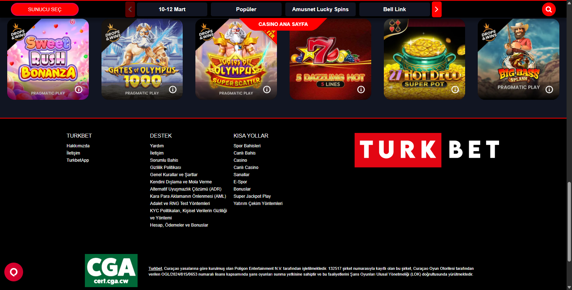Open Kara Para Aklamanın Önlenmesi (AML)
The height and width of the screenshot is (290, 572).
point(188,196)
